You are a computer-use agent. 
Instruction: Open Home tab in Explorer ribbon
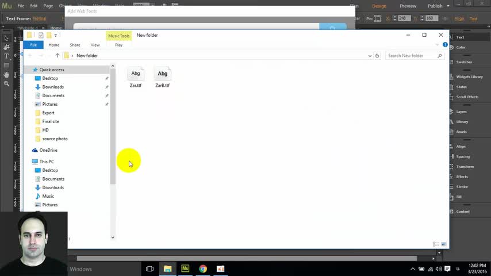point(54,45)
